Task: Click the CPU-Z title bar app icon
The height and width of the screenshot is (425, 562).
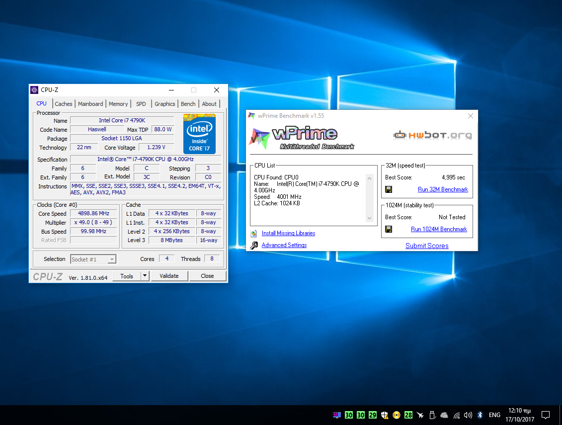Action: [x=34, y=89]
